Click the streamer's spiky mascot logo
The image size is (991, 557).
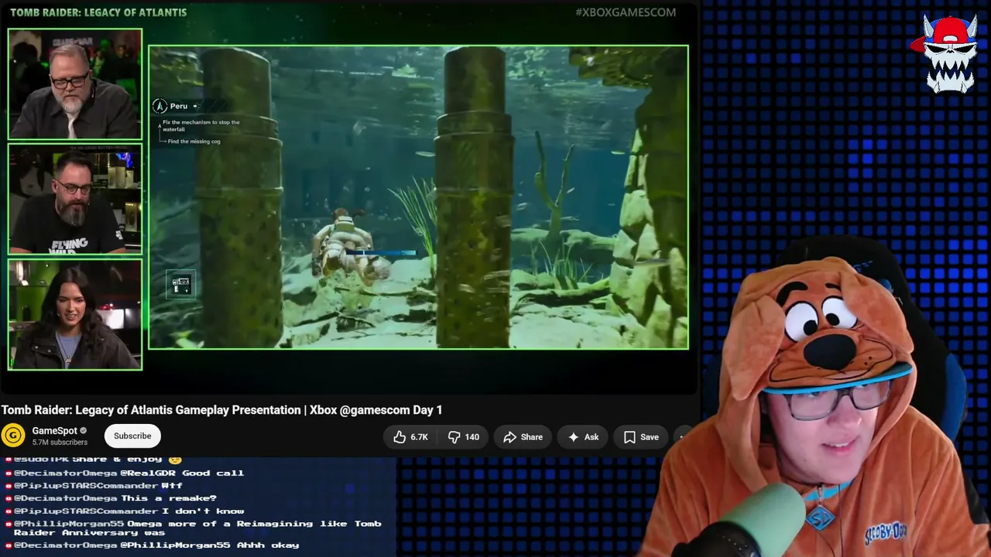tap(949, 54)
